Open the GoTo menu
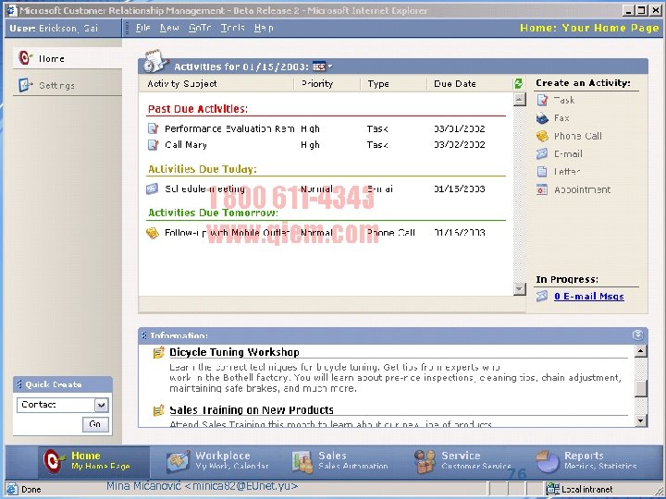 (x=200, y=28)
